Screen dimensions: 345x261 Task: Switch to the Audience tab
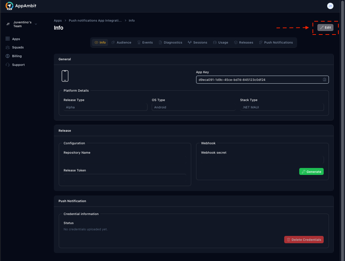tap(121, 43)
